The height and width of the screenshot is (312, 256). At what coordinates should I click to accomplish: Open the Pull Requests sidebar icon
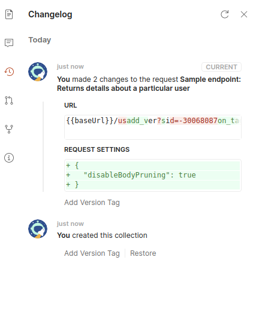tap(9, 100)
